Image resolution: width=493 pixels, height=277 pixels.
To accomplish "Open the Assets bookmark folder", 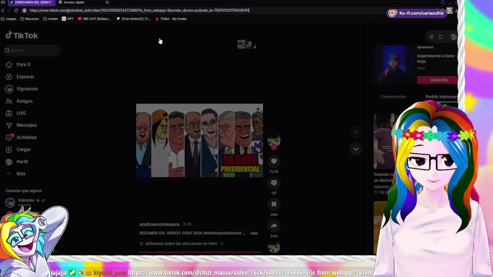I will pos(50,19).
